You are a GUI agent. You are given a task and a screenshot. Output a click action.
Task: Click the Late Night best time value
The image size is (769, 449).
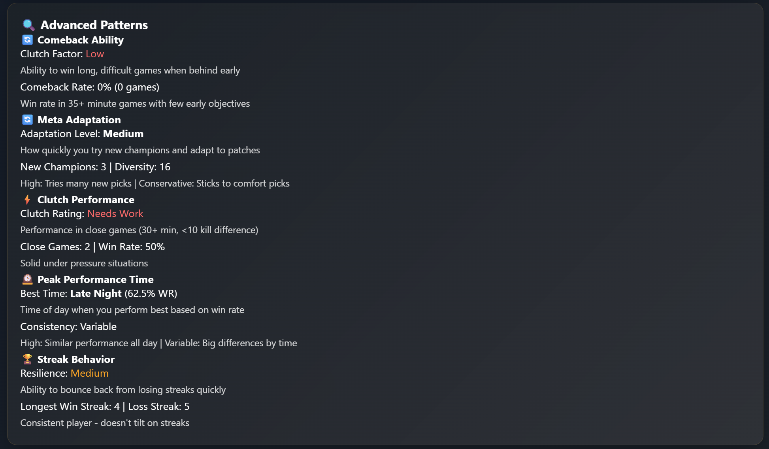click(96, 293)
